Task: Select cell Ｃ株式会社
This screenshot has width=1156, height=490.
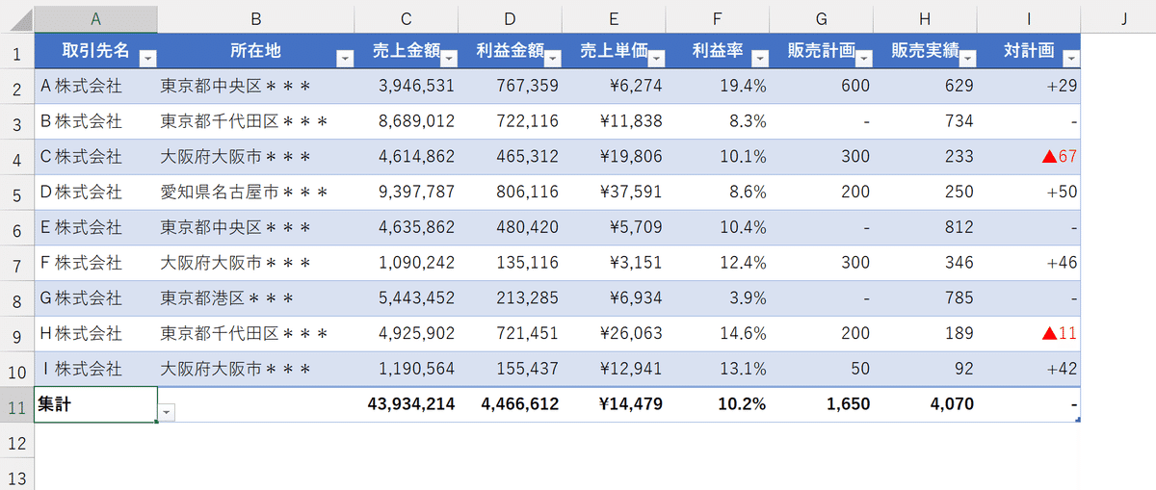Action: 96,157
